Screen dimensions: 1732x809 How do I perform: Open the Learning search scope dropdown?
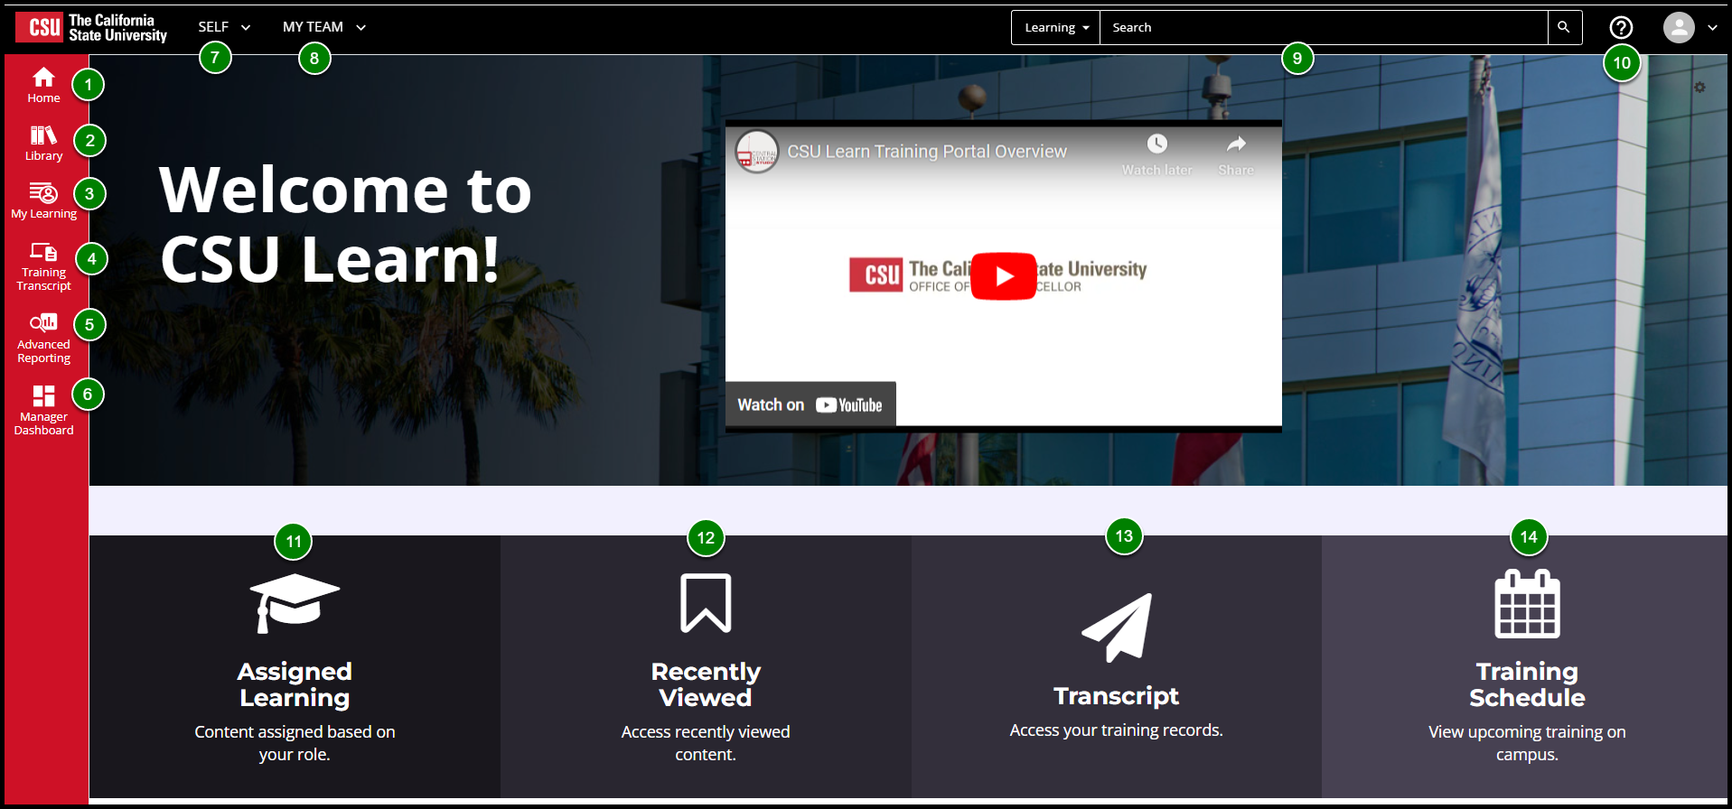coord(1056,28)
